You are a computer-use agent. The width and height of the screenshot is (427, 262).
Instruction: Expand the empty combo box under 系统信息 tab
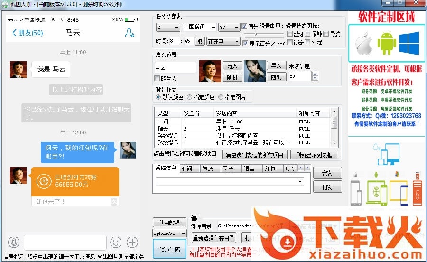click(230, 181)
